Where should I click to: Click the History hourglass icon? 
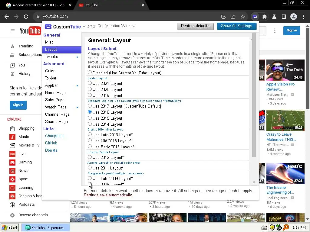[x=12, y=74]
